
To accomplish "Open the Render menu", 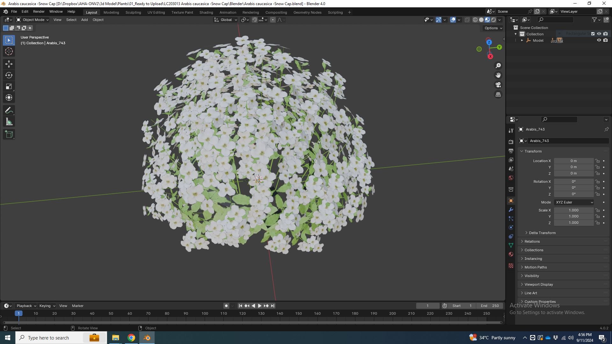I will click(39, 11).
